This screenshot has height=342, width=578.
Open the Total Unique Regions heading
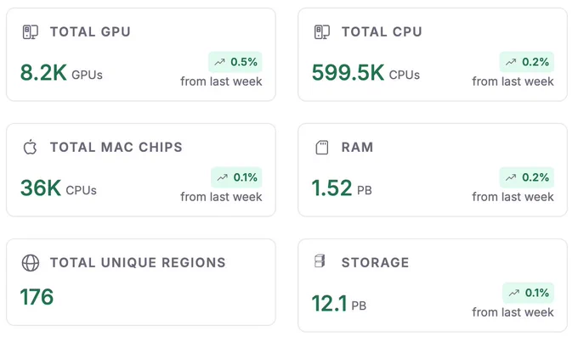tap(138, 262)
